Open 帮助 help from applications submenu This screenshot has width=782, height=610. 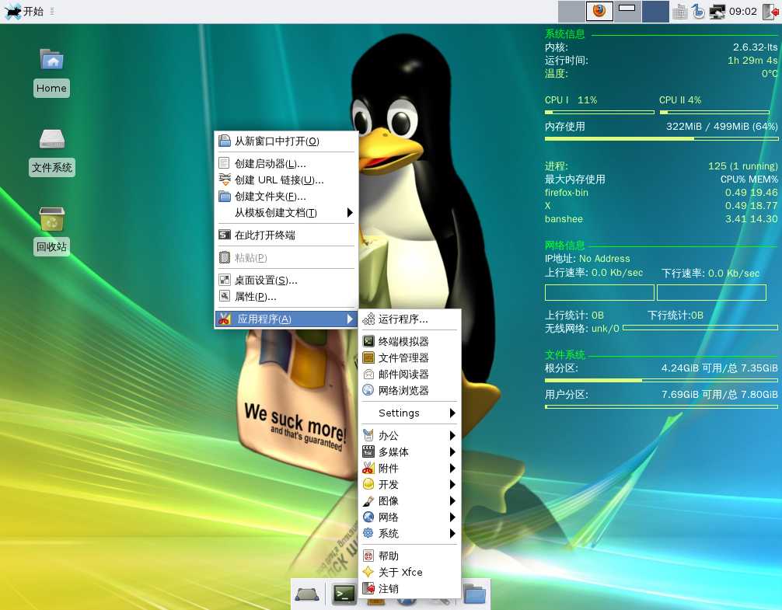[410, 556]
